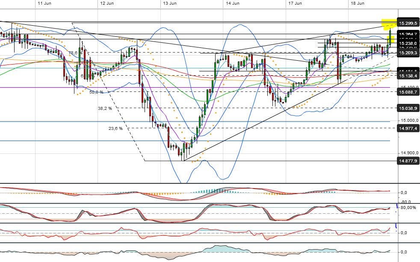This screenshot has width=420, height=262.
Task: Select the 14.900,0 axis price value
Action: [410, 153]
